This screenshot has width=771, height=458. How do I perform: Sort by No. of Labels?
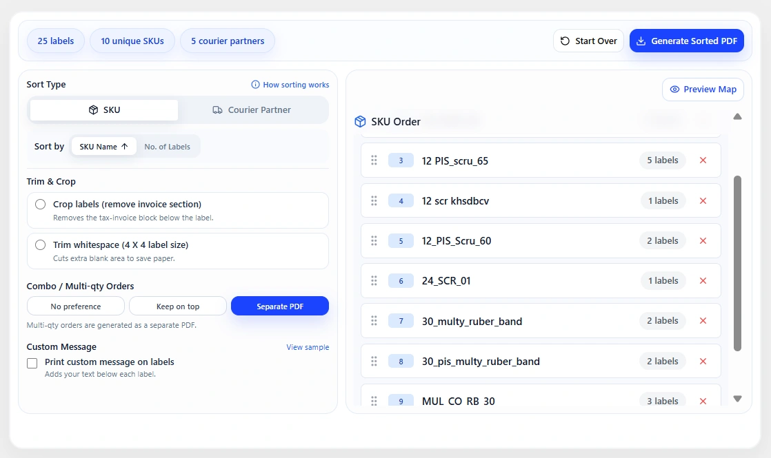pos(167,146)
